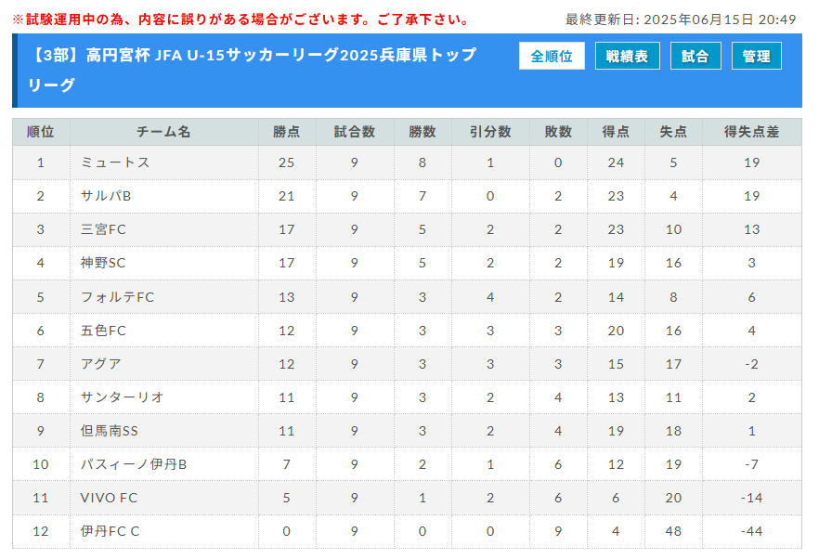This screenshot has height=559, width=819.
Task: Select the 但馬南SS team name
Action: point(110,431)
